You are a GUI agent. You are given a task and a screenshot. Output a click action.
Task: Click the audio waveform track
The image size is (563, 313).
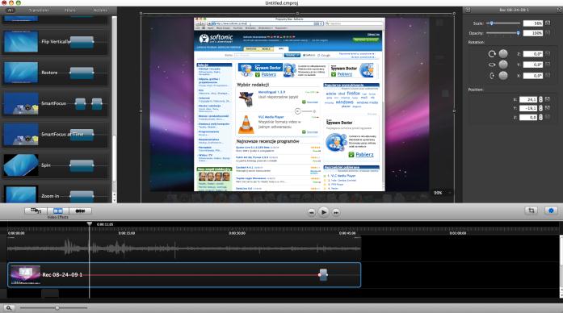[184, 248]
